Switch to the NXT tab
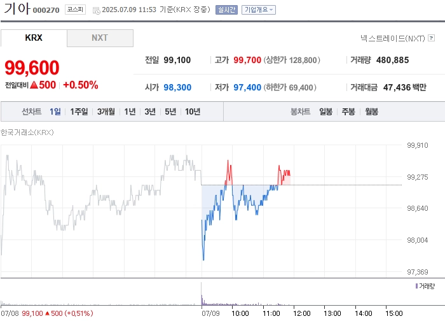The width and height of the screenshot is (445, 328). 100,38
